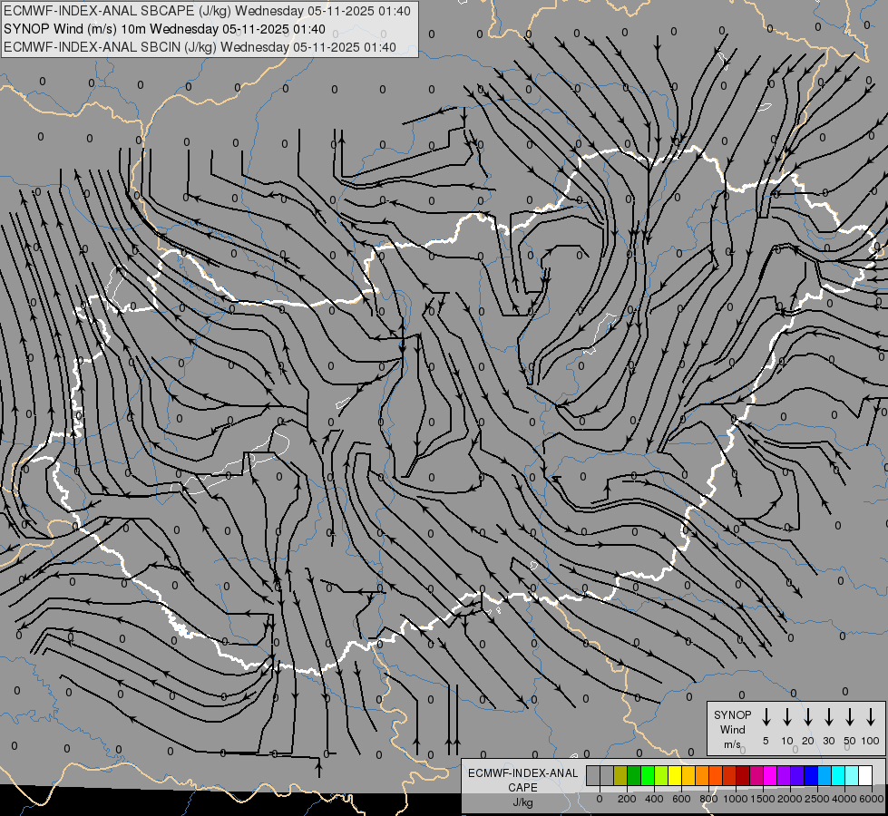Click the 5 m/s wind legend value
The width and height of the screenshot is (888, 816).
(766, 741)
